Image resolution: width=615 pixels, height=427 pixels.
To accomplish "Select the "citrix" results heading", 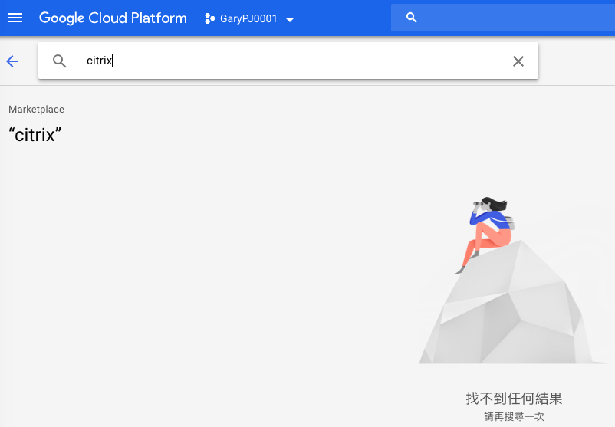I will click(35, 135).
